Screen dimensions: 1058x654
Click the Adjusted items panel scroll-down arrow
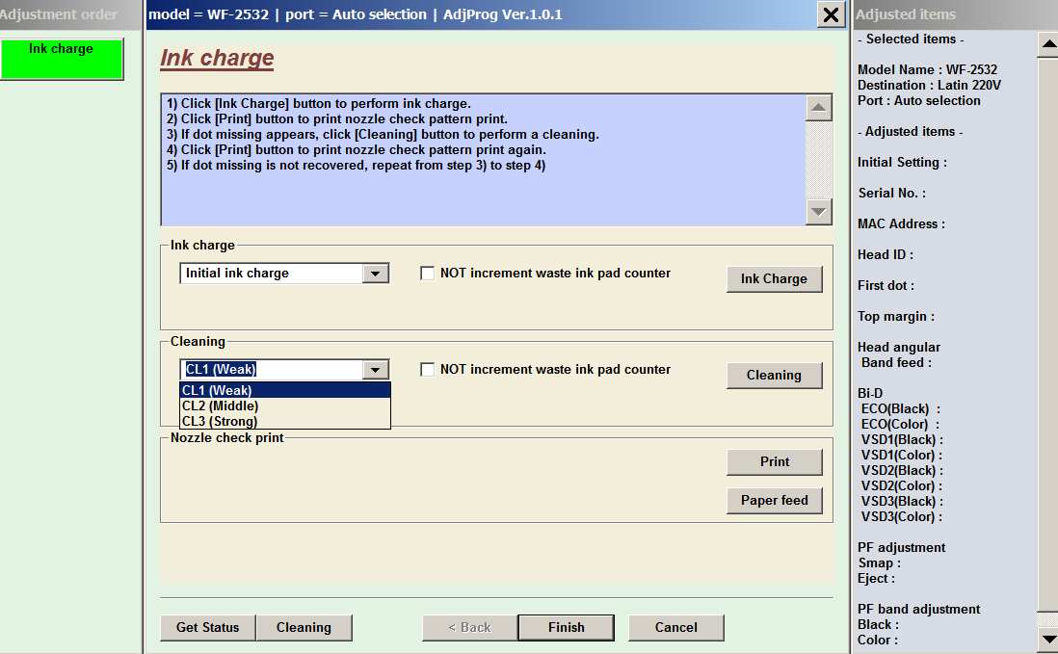pyautogui.click(x=1047, y=640)
